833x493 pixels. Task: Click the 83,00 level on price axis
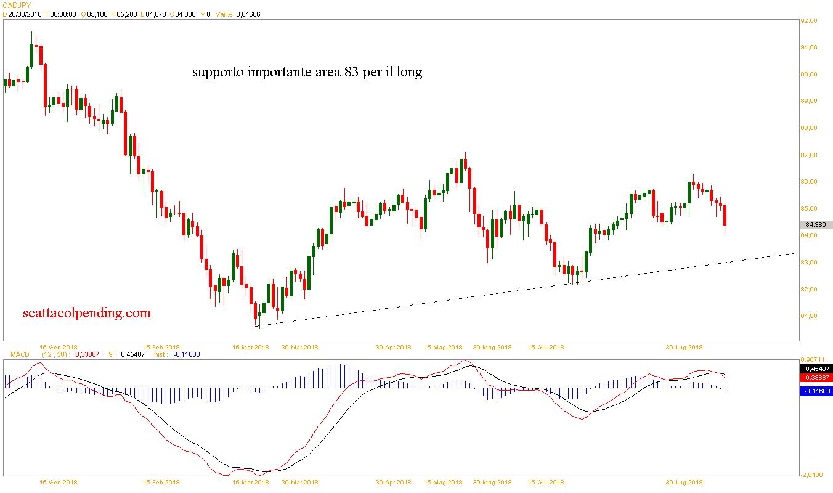808,263
